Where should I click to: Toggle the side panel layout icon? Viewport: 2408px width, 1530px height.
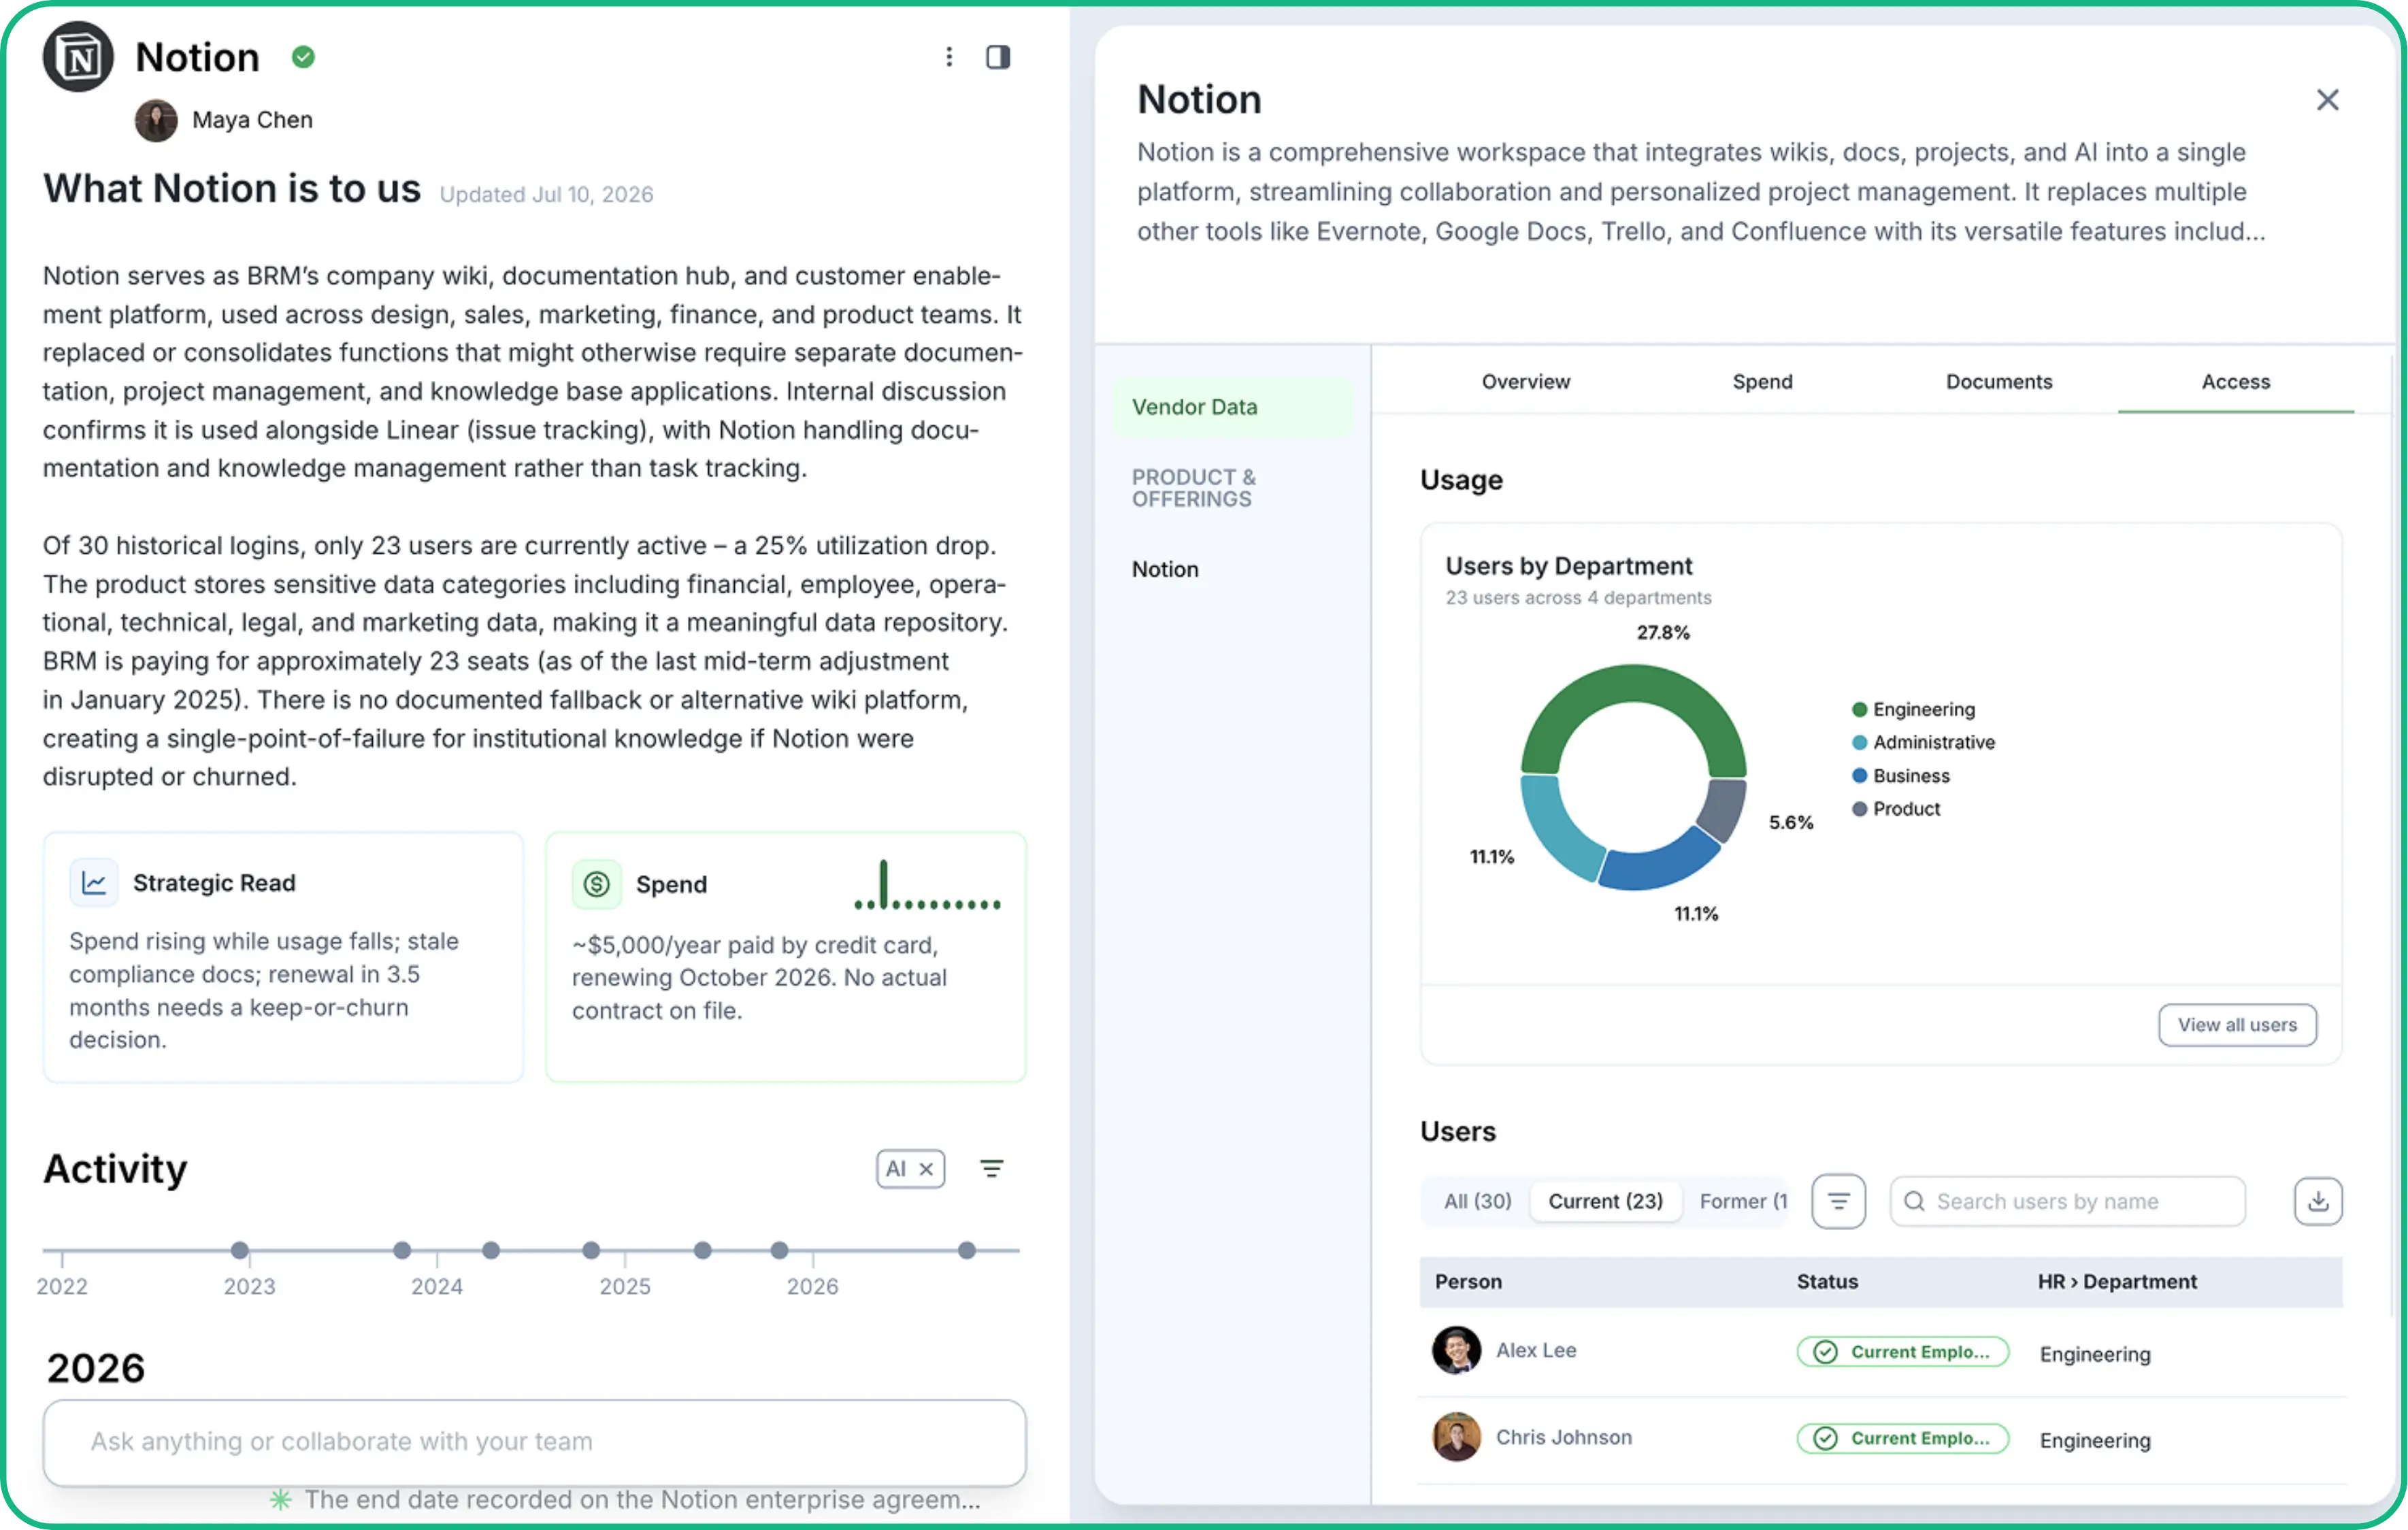pyautogui.click(x=998, y=57)
